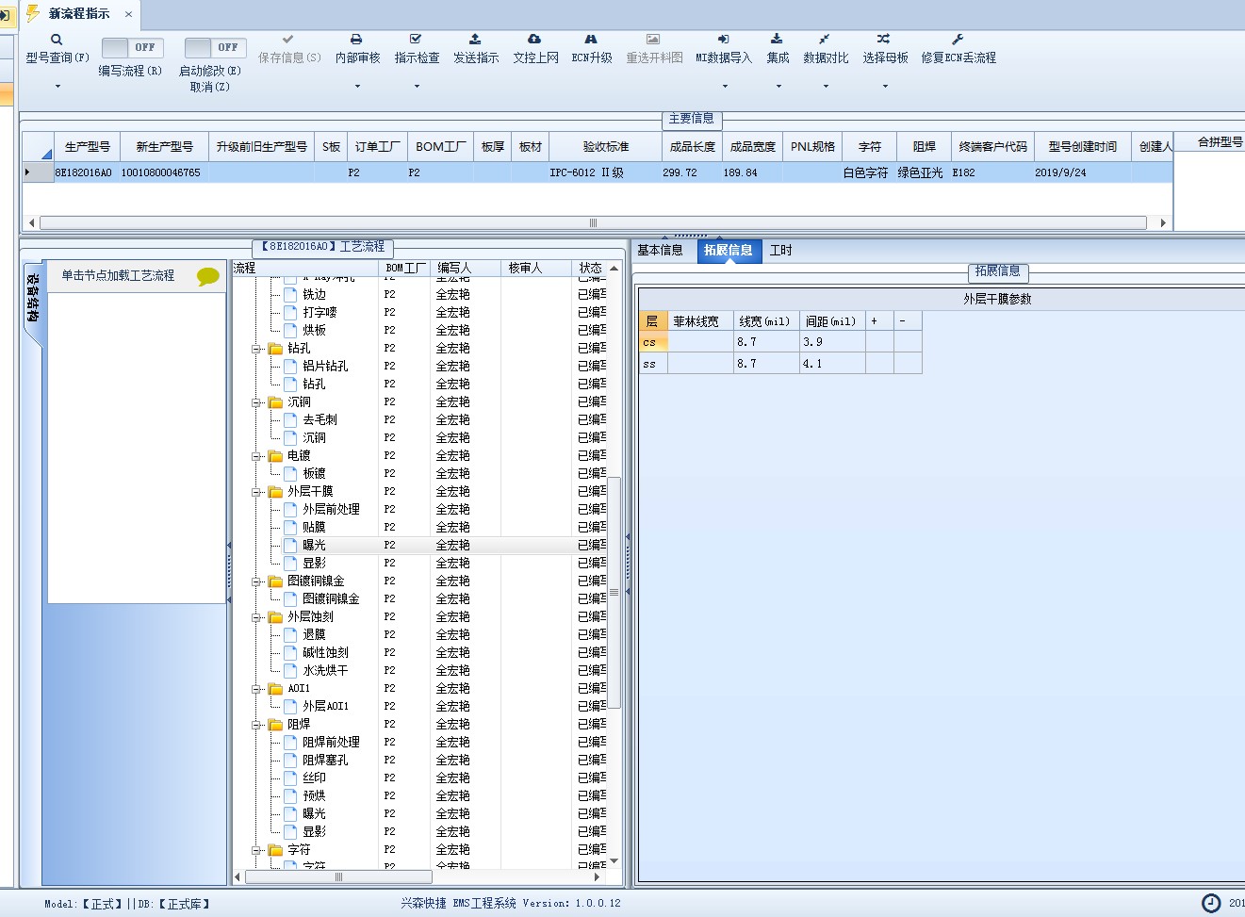
Task: Collapse the 沉铜 tree node
Action: pyautogui.click(x=256, y=402)
